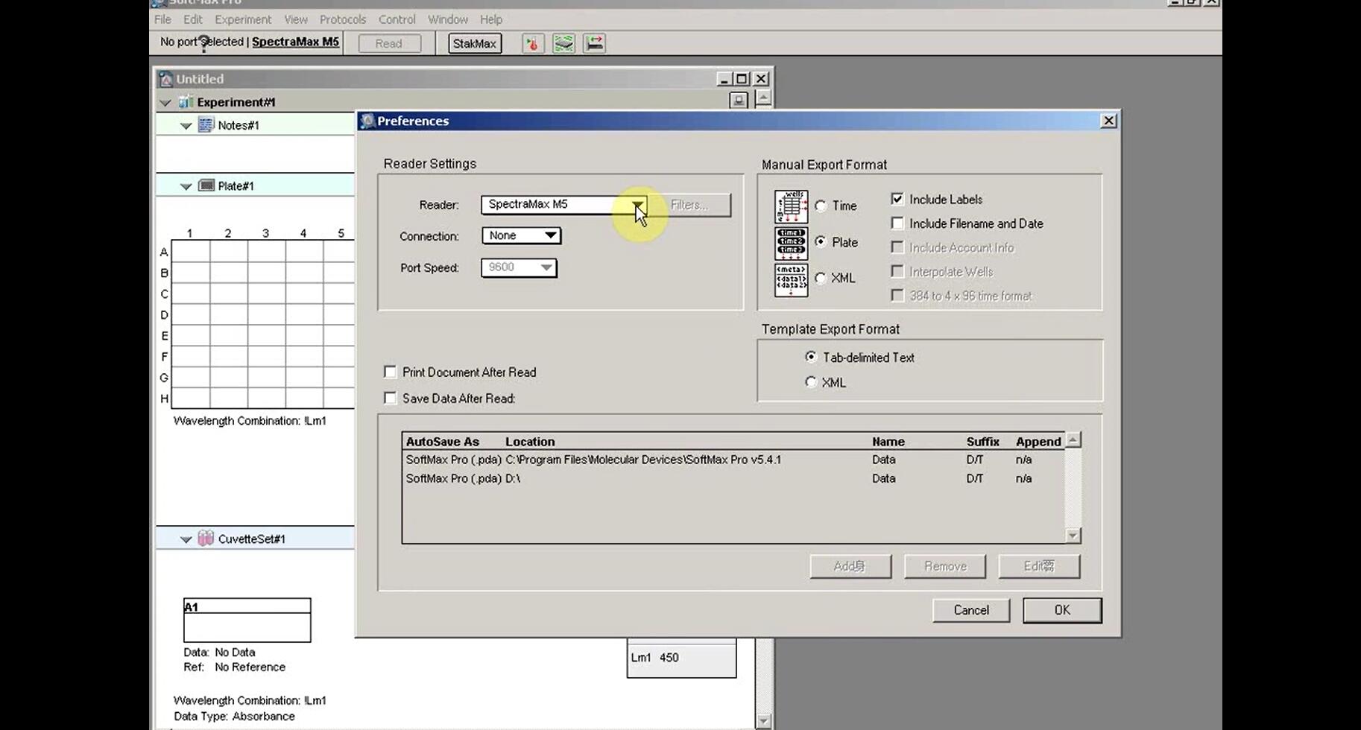
Task: Click the Remove autosave button
Action: point(945,566)
